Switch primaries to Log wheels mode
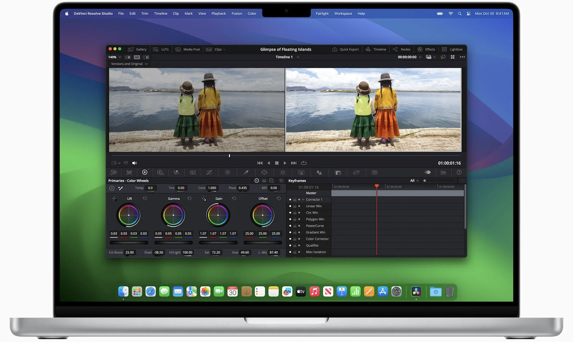 pos(271,181)
